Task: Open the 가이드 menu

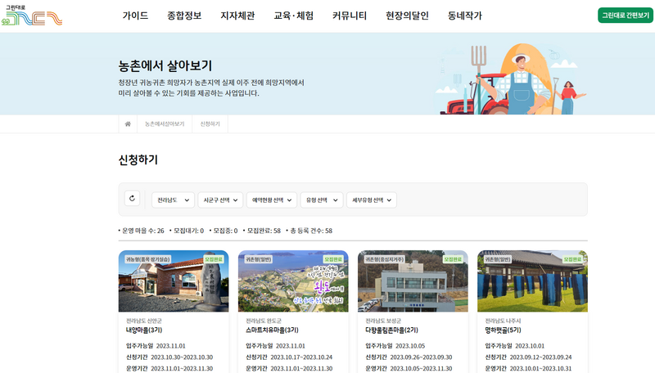Action: tap(135, 16)
